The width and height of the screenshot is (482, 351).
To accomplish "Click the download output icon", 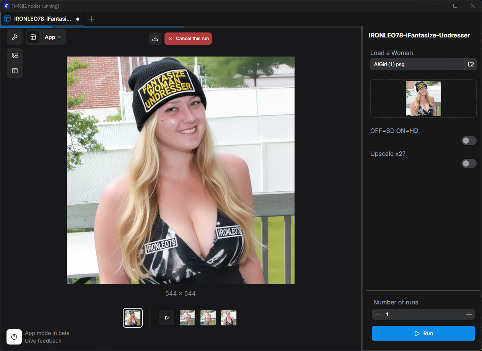I will pos(155,39).
